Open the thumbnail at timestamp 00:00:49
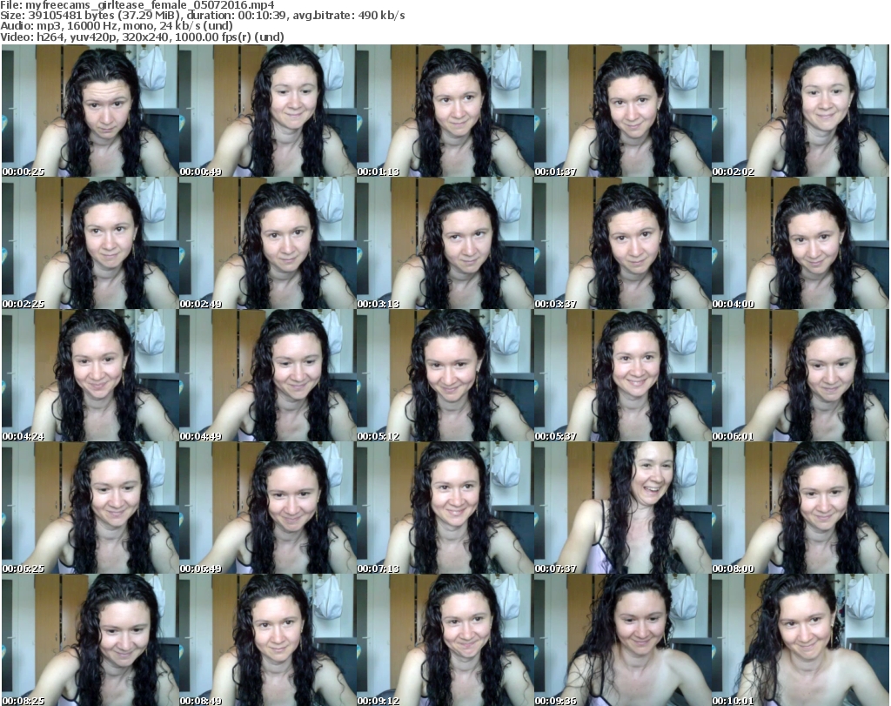The height and width of the screenshot is (706, 891). point(268,111)
